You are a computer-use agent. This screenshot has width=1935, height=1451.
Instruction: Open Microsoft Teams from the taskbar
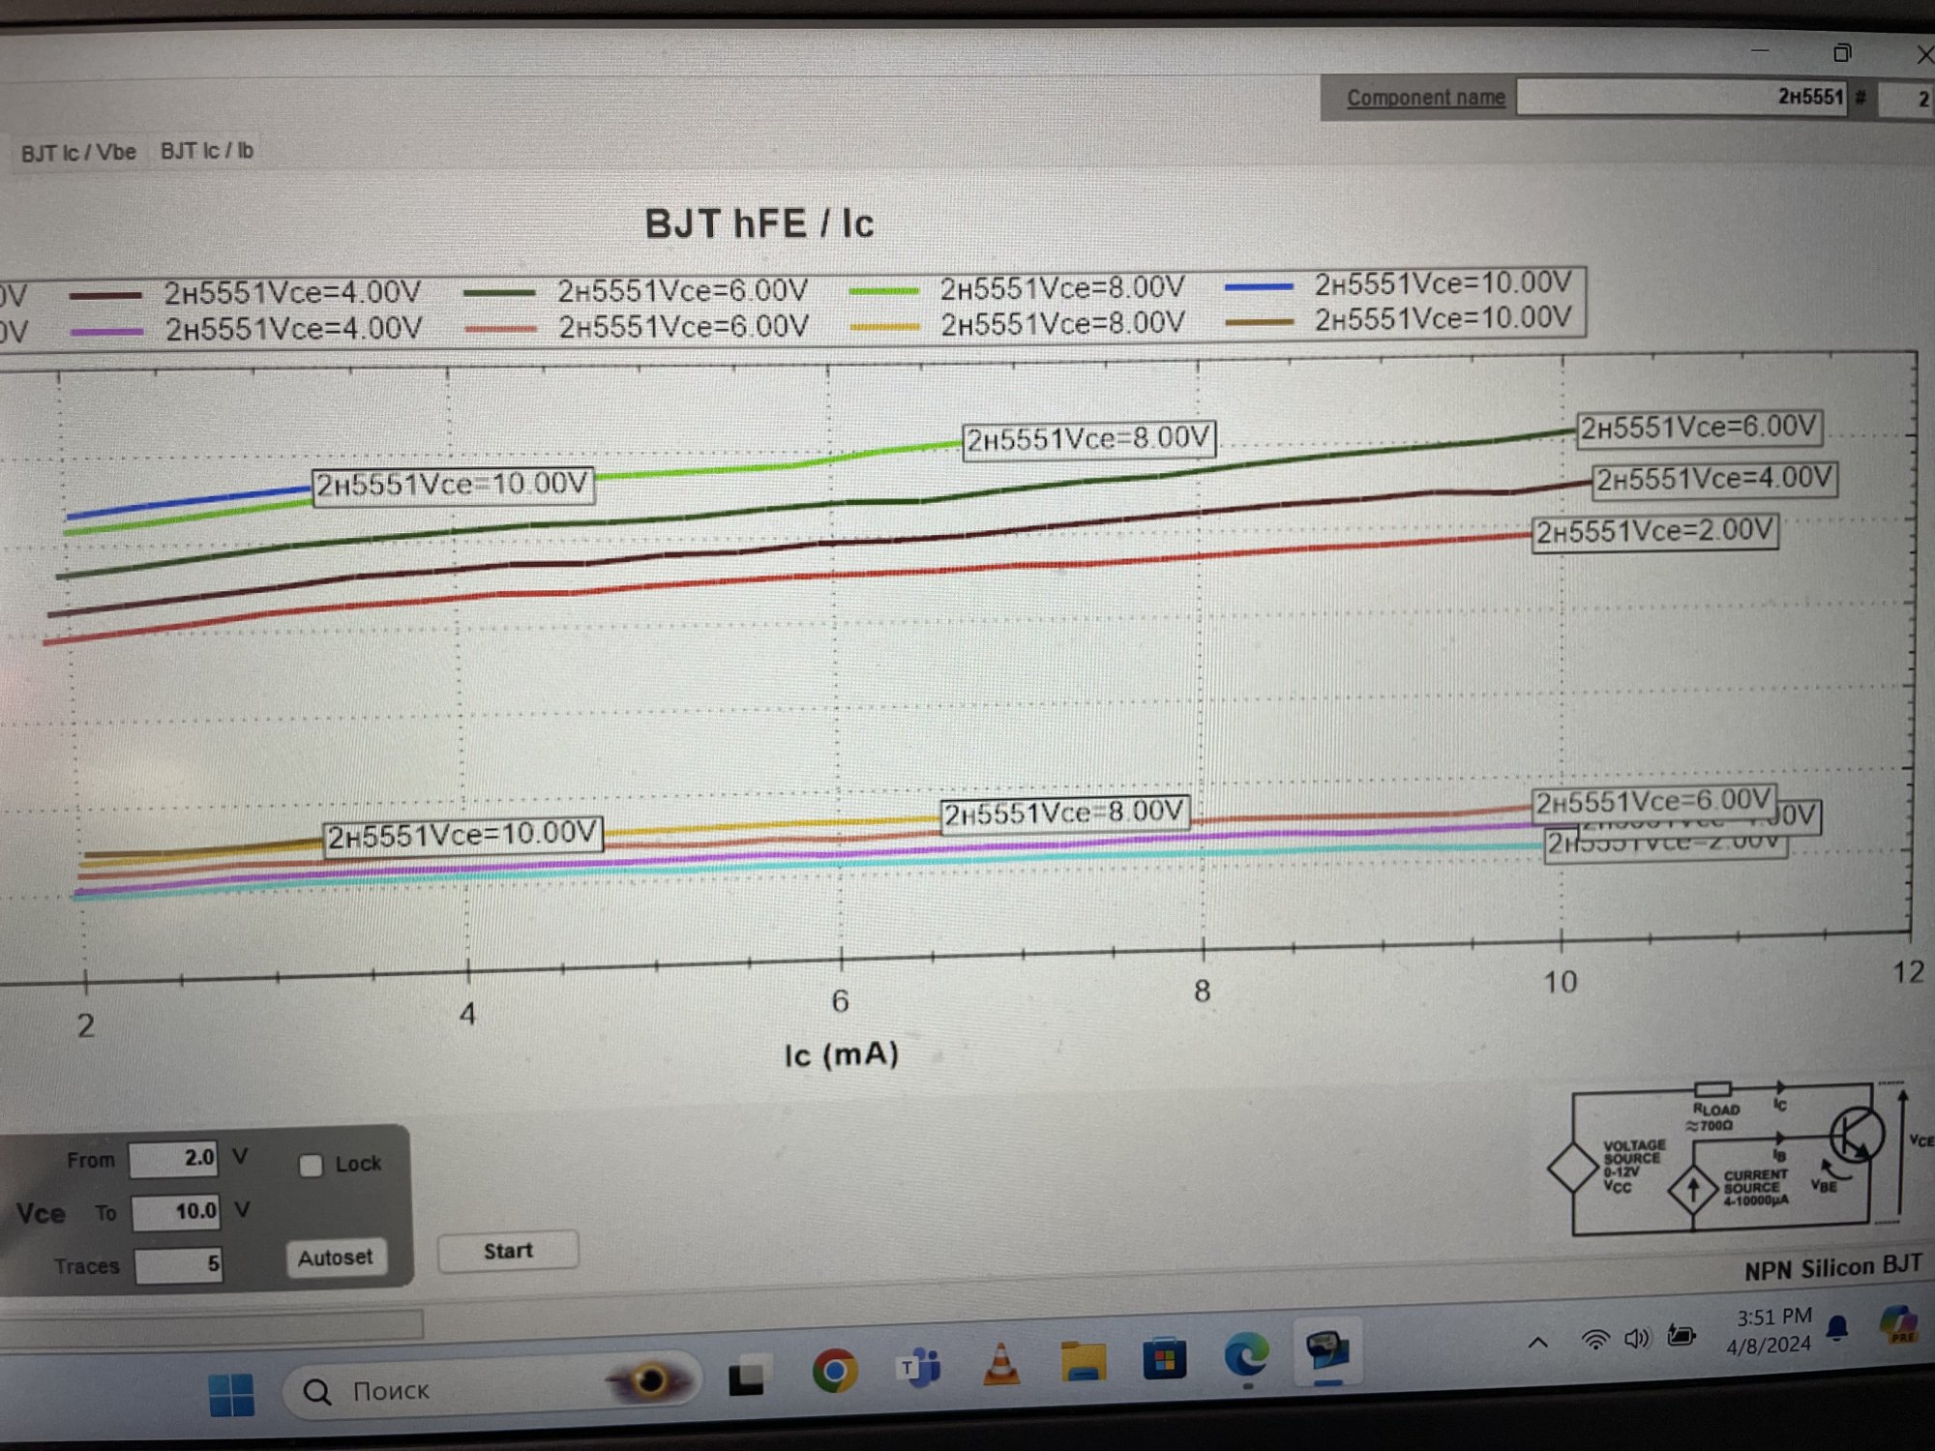[919, 1368]
